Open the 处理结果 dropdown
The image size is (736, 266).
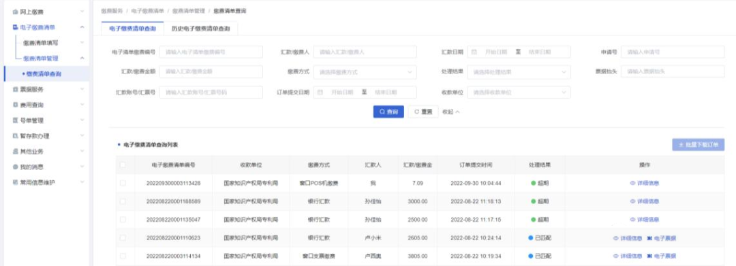pyautogui.click(x=519, y=72)
